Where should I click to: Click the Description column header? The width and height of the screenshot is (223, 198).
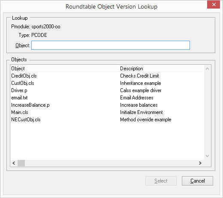click(x=162, y=69)
